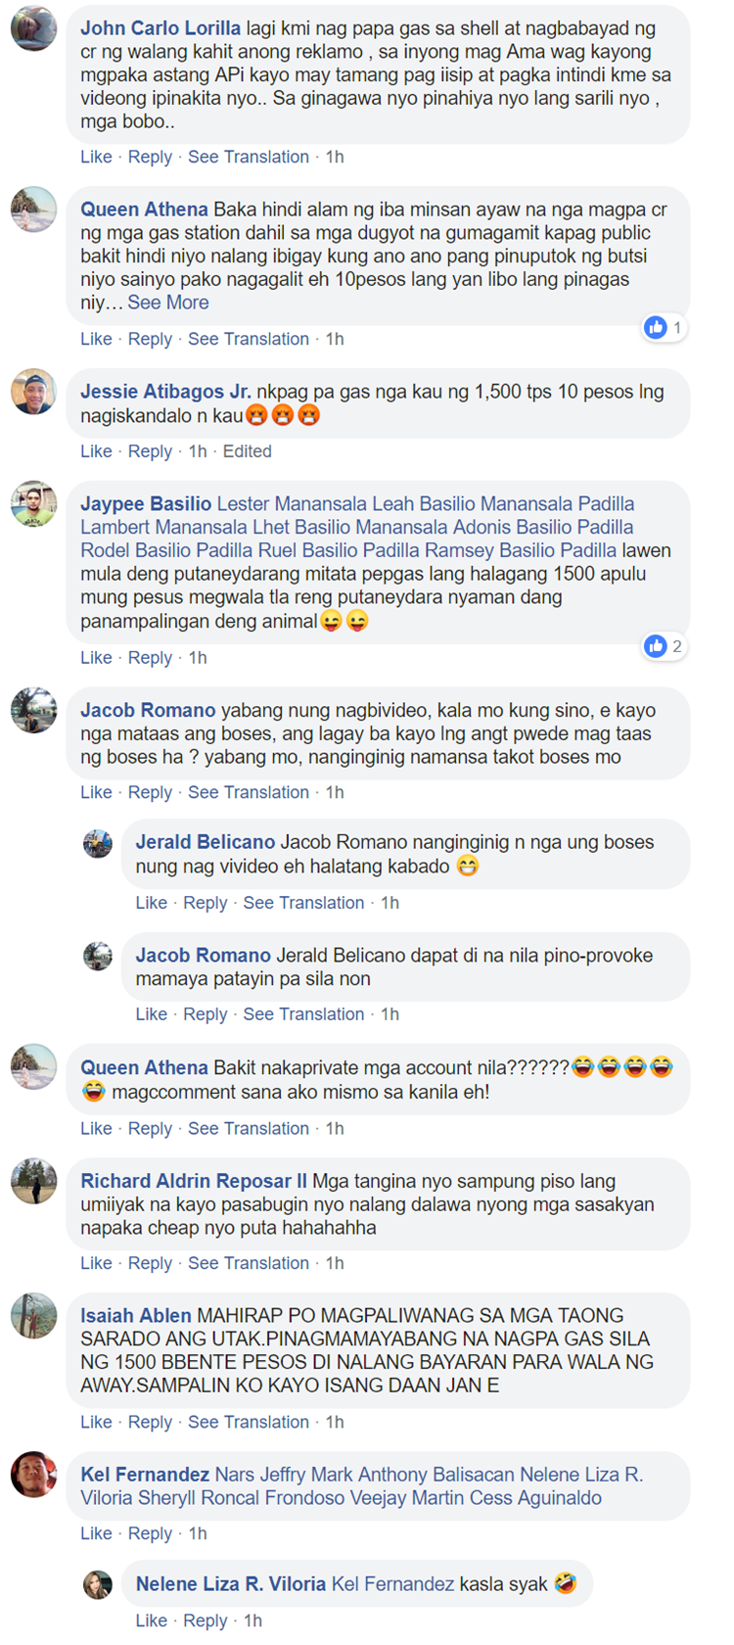Click Nelene Liza R. Viloria's small avatar

[97, 1584]
